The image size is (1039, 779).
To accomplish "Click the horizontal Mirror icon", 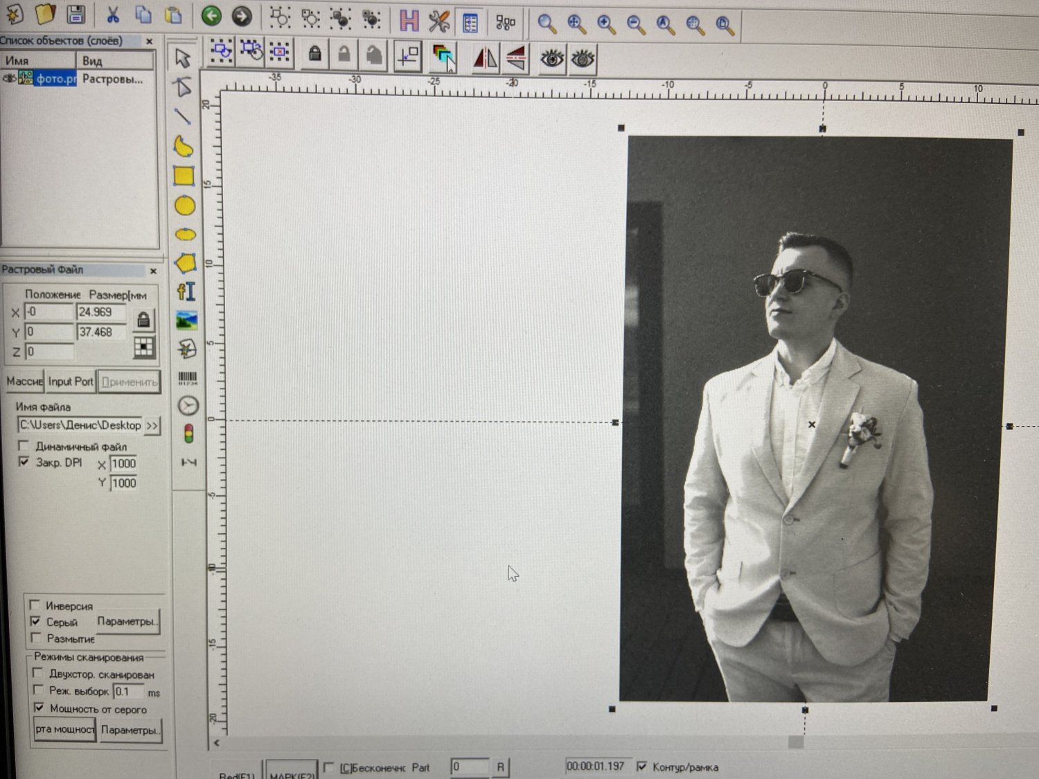I will tap(485, 58).
